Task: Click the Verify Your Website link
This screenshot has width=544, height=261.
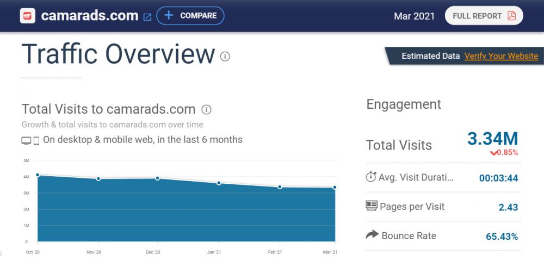Action: click(501, 56)
